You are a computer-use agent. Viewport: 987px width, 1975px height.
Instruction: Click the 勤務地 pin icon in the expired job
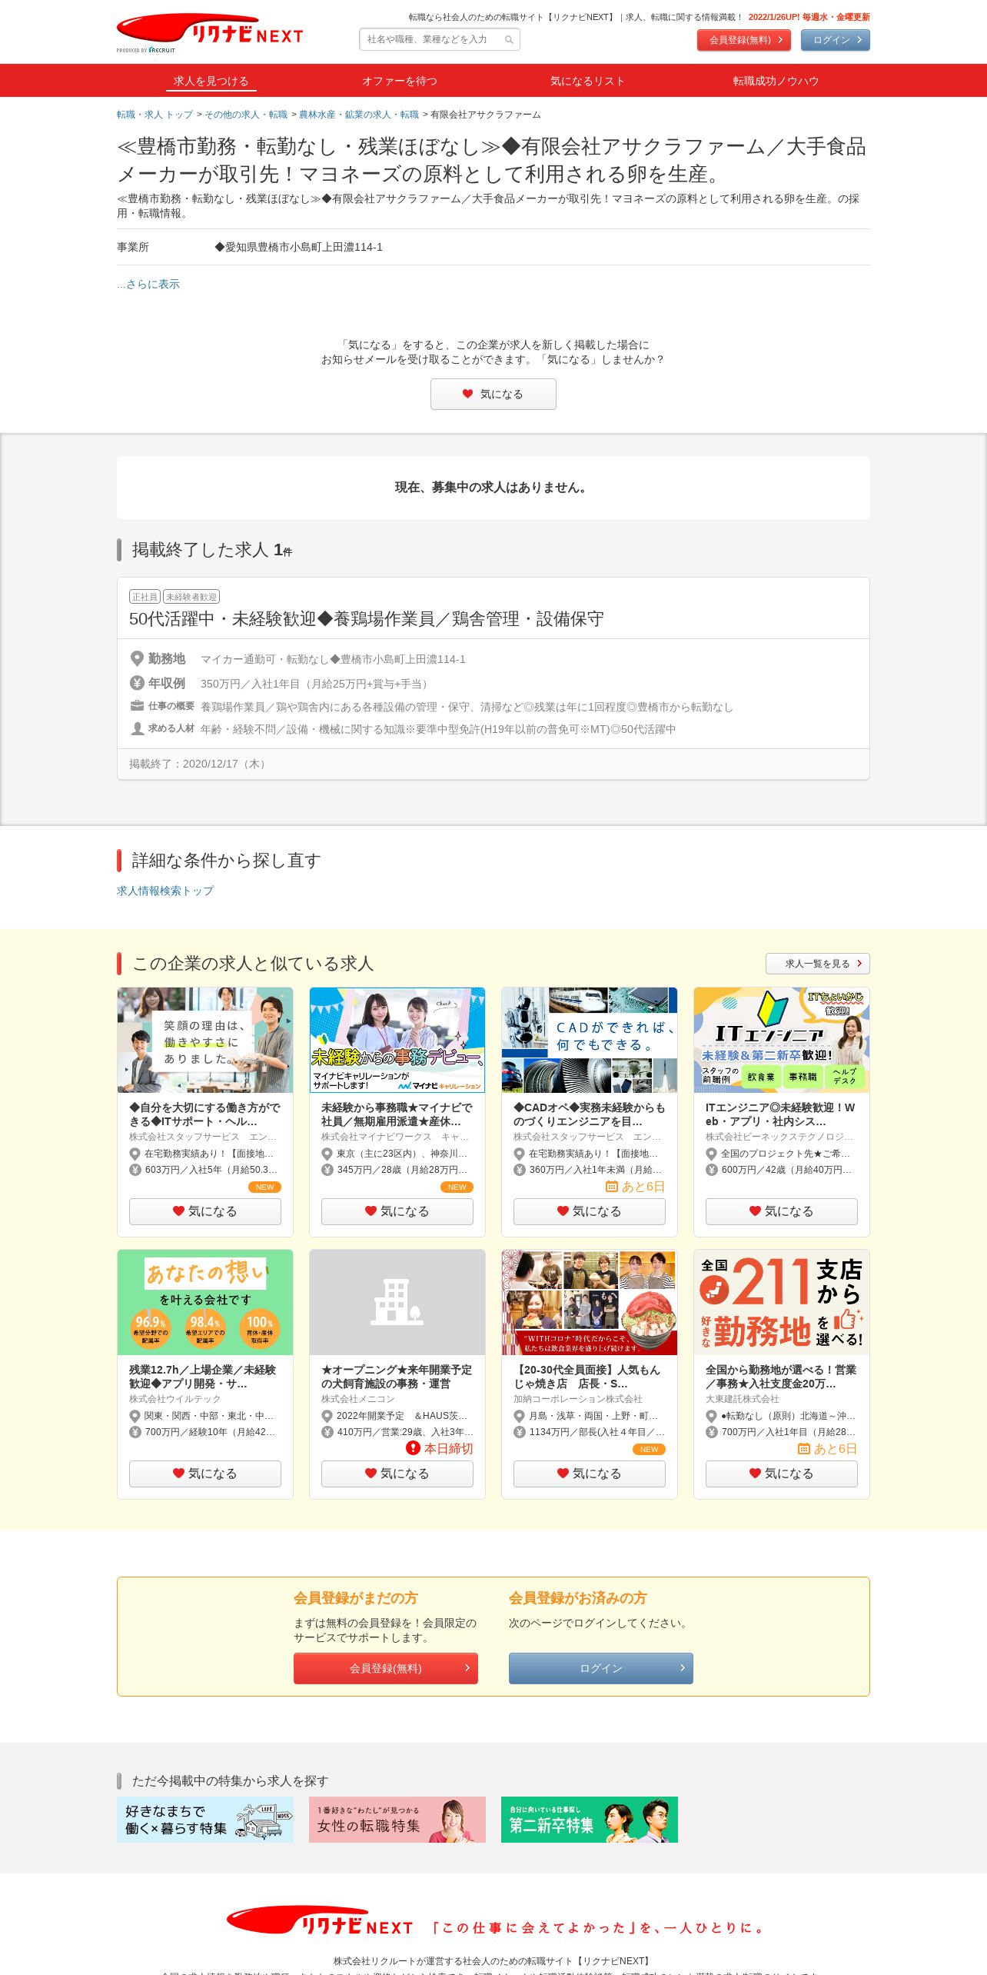pyautogui.click(x=137, y=659)
